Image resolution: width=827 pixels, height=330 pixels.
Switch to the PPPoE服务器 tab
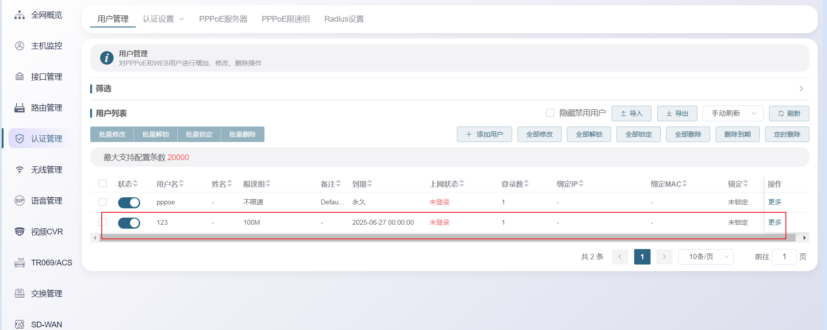(223, 19)
